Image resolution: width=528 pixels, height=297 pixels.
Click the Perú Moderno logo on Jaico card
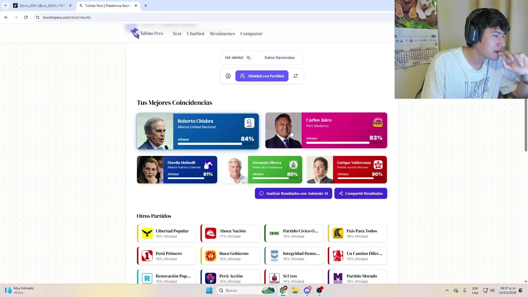pyautogui.click(x=378, y=123)
